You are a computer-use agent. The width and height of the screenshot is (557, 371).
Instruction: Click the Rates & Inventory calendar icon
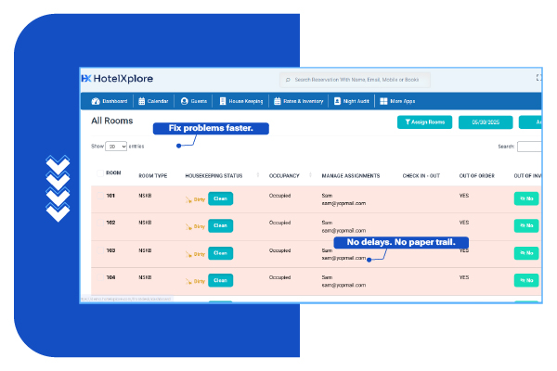pos(277,101)
